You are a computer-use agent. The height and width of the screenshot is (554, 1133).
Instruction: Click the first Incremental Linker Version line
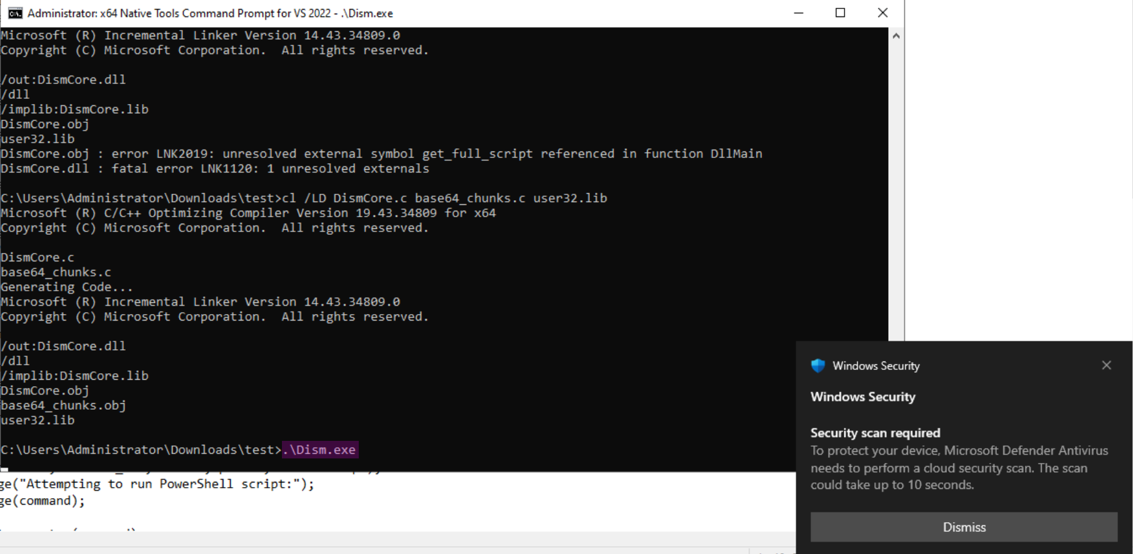tap(200, 36)
